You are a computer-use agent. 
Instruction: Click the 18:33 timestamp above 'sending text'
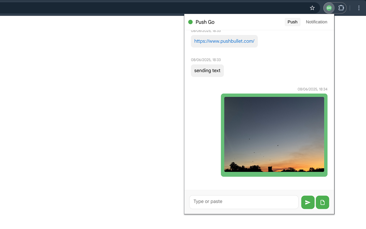click(206, 60)
